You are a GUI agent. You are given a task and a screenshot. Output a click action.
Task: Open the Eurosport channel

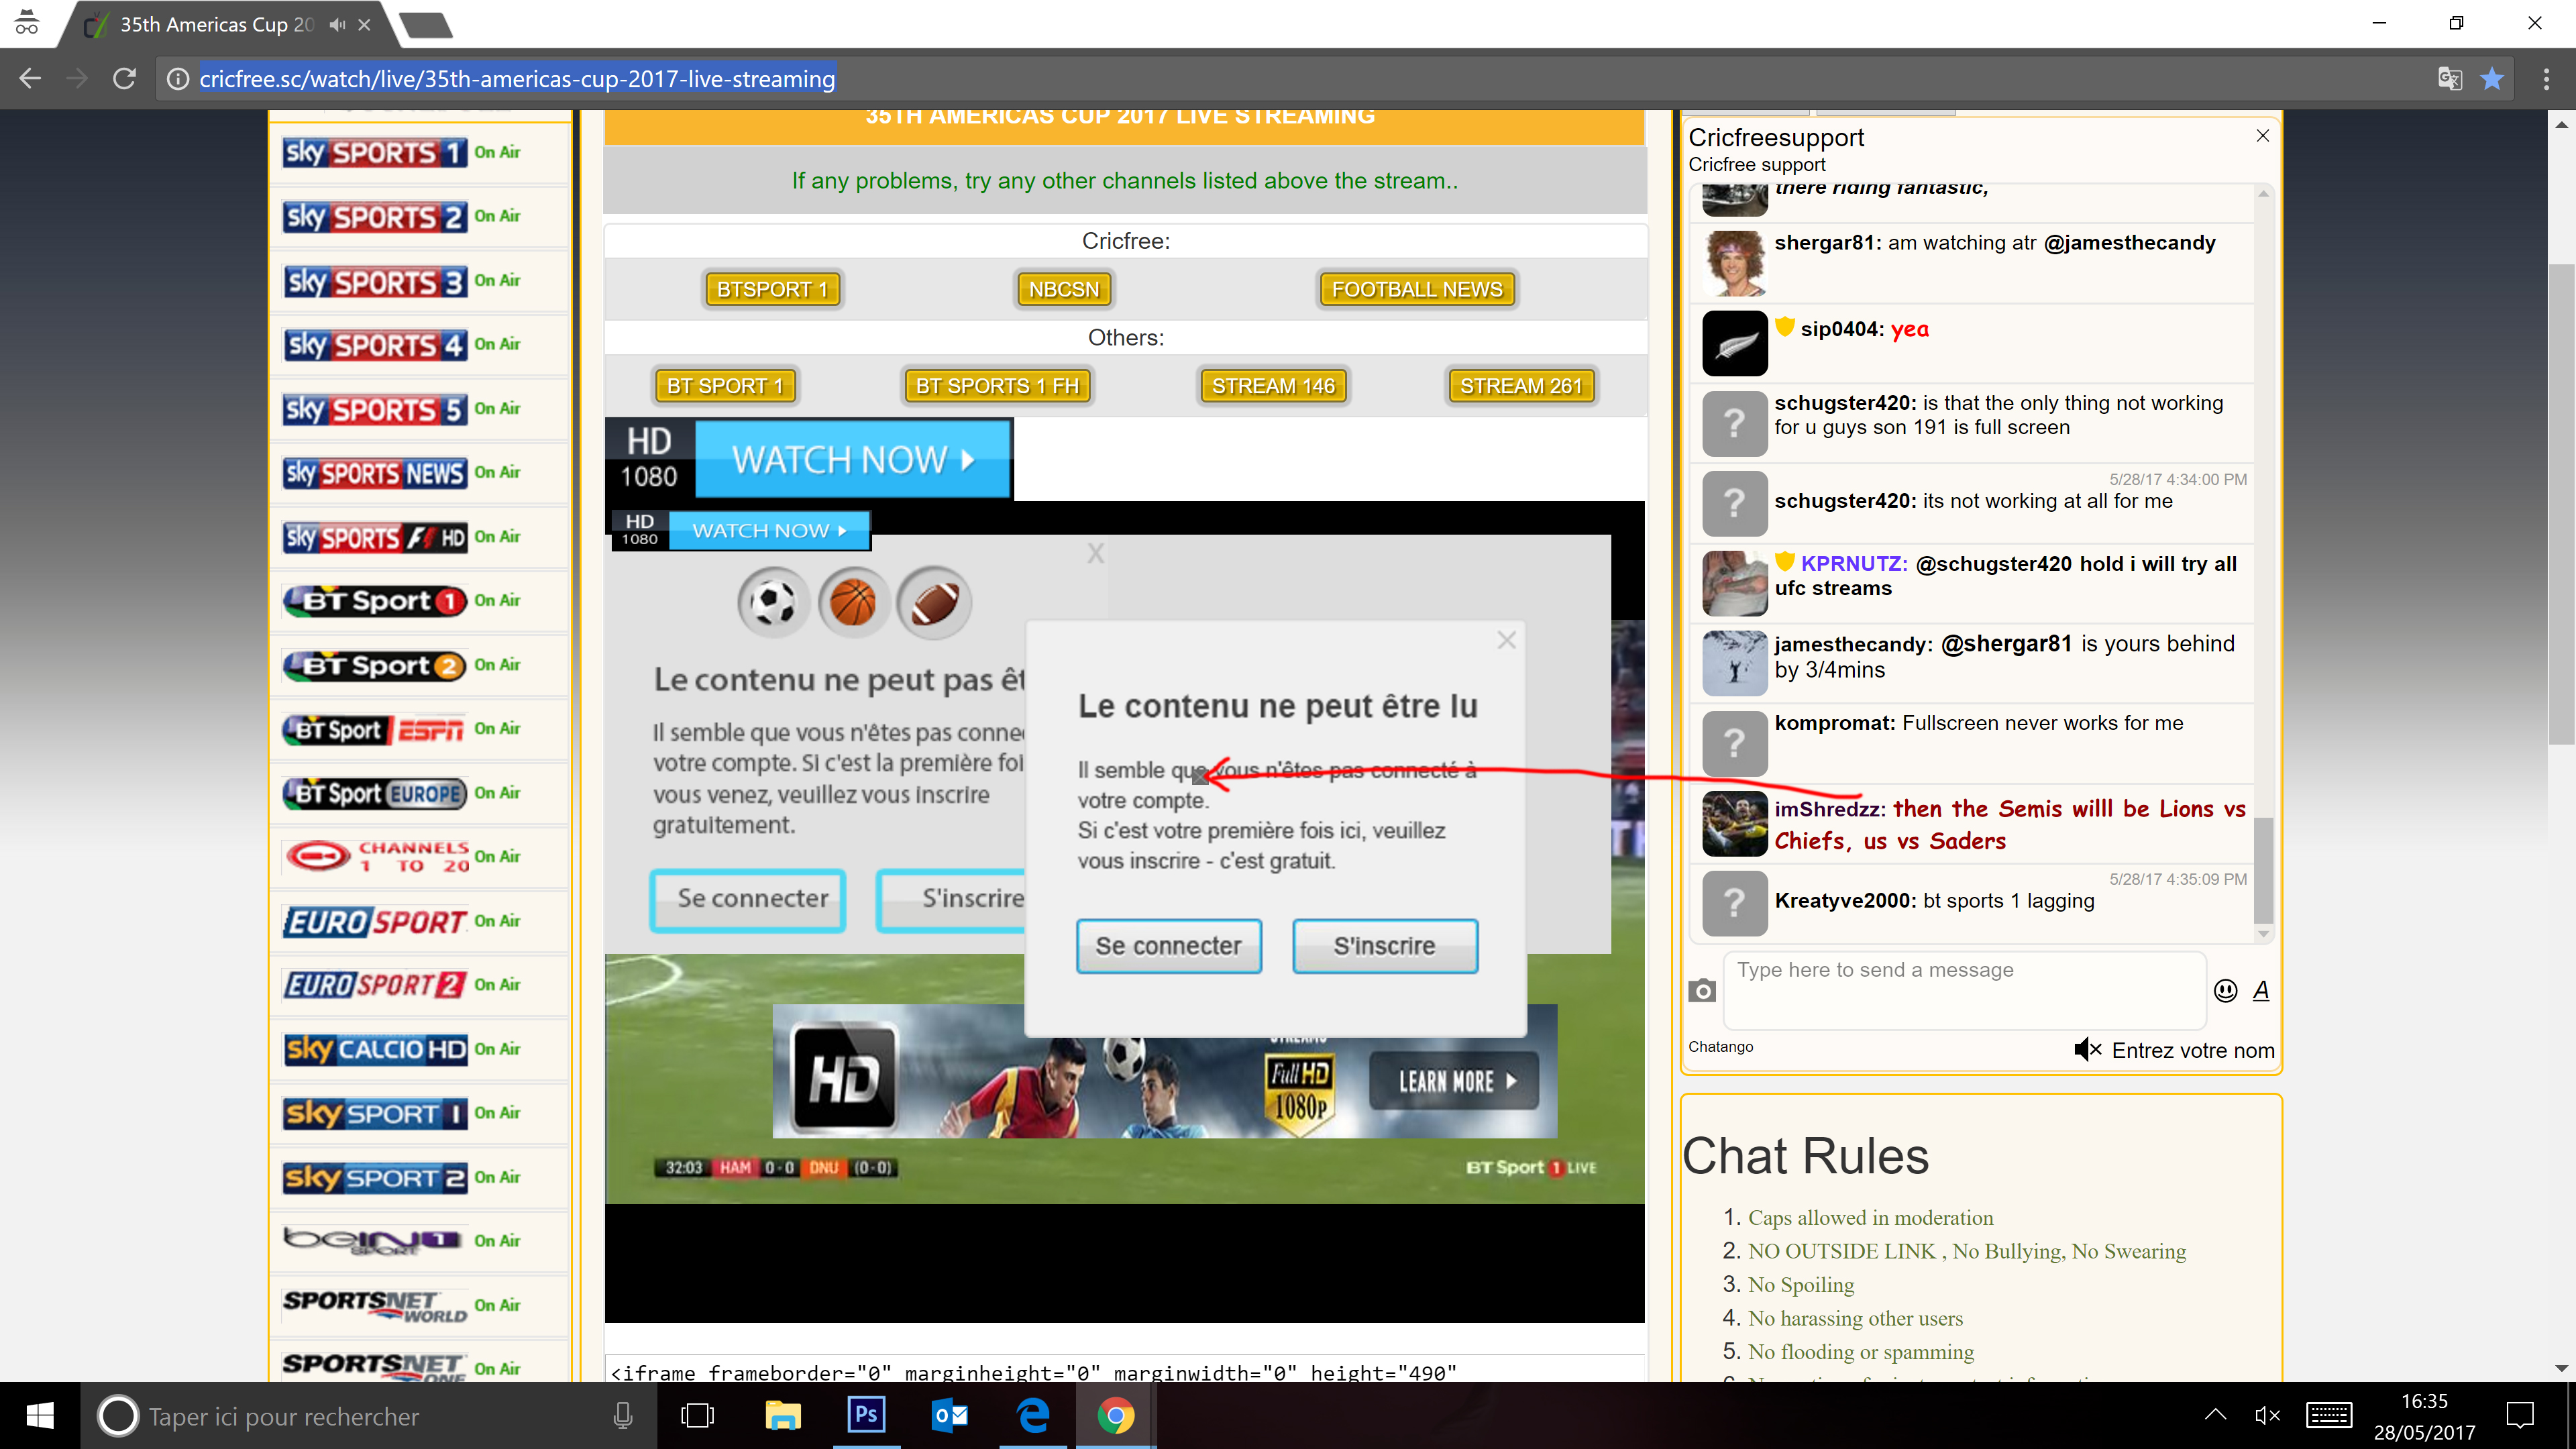pyautogui.click(x=375, y=921)
